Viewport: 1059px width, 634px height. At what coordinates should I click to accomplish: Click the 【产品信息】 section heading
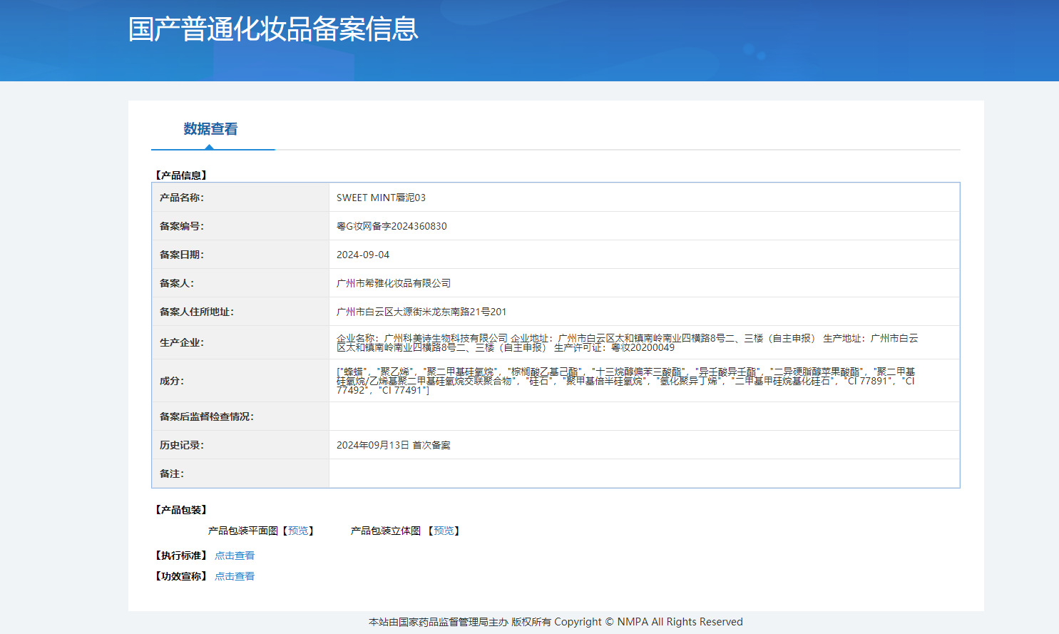(x=181, y=175)
